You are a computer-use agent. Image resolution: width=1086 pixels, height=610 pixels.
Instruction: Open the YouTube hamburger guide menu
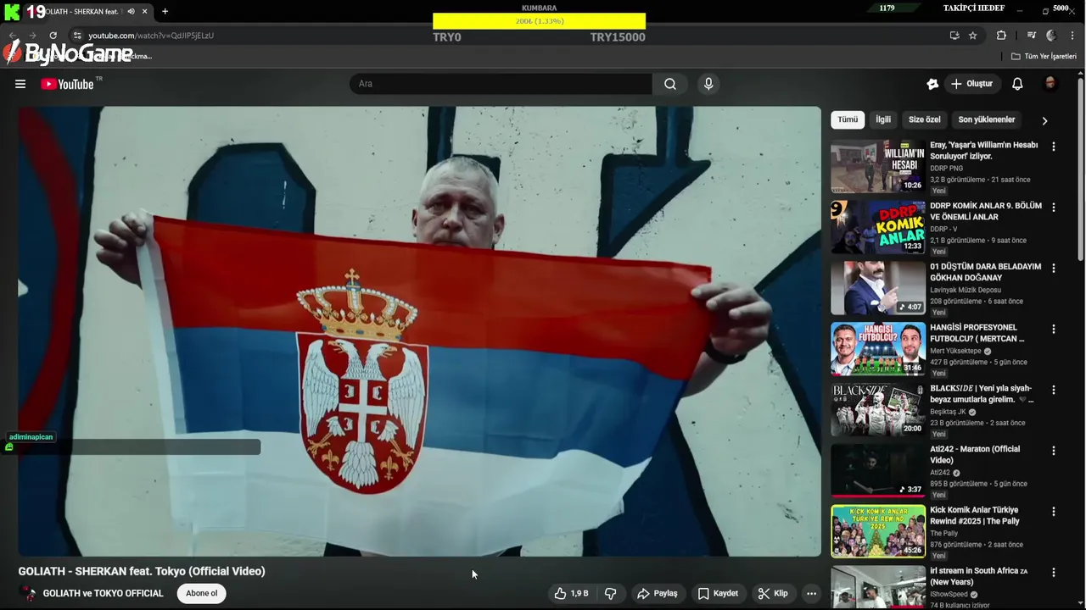pos(20,84)
